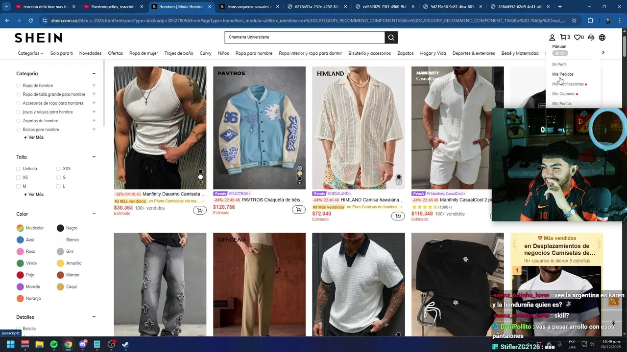This screenshot has width=627, height=352.
Task: Open the wishlist heart icon
Action: tap(579, 38)
